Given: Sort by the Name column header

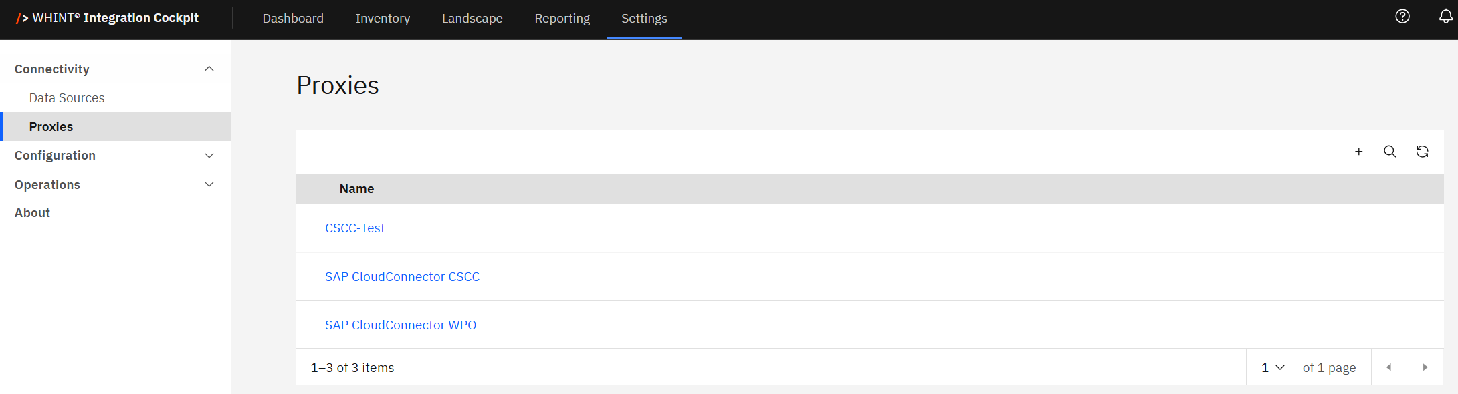Looking at the screenshot, I should [x=356, y=189].
